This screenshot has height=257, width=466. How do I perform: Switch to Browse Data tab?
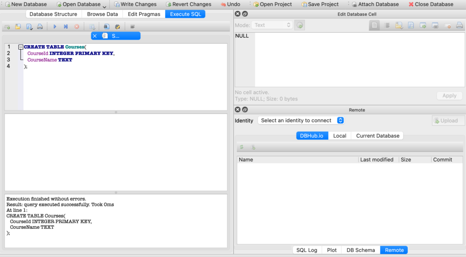(x=102, y=14)
